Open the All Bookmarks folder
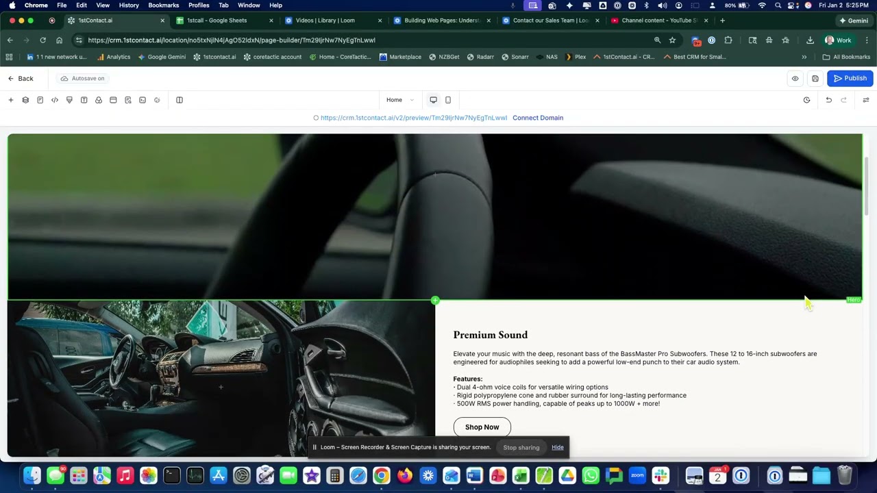 (846, 57)
